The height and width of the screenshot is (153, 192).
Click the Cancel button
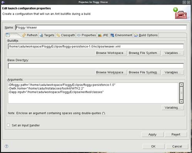[177, 146]
